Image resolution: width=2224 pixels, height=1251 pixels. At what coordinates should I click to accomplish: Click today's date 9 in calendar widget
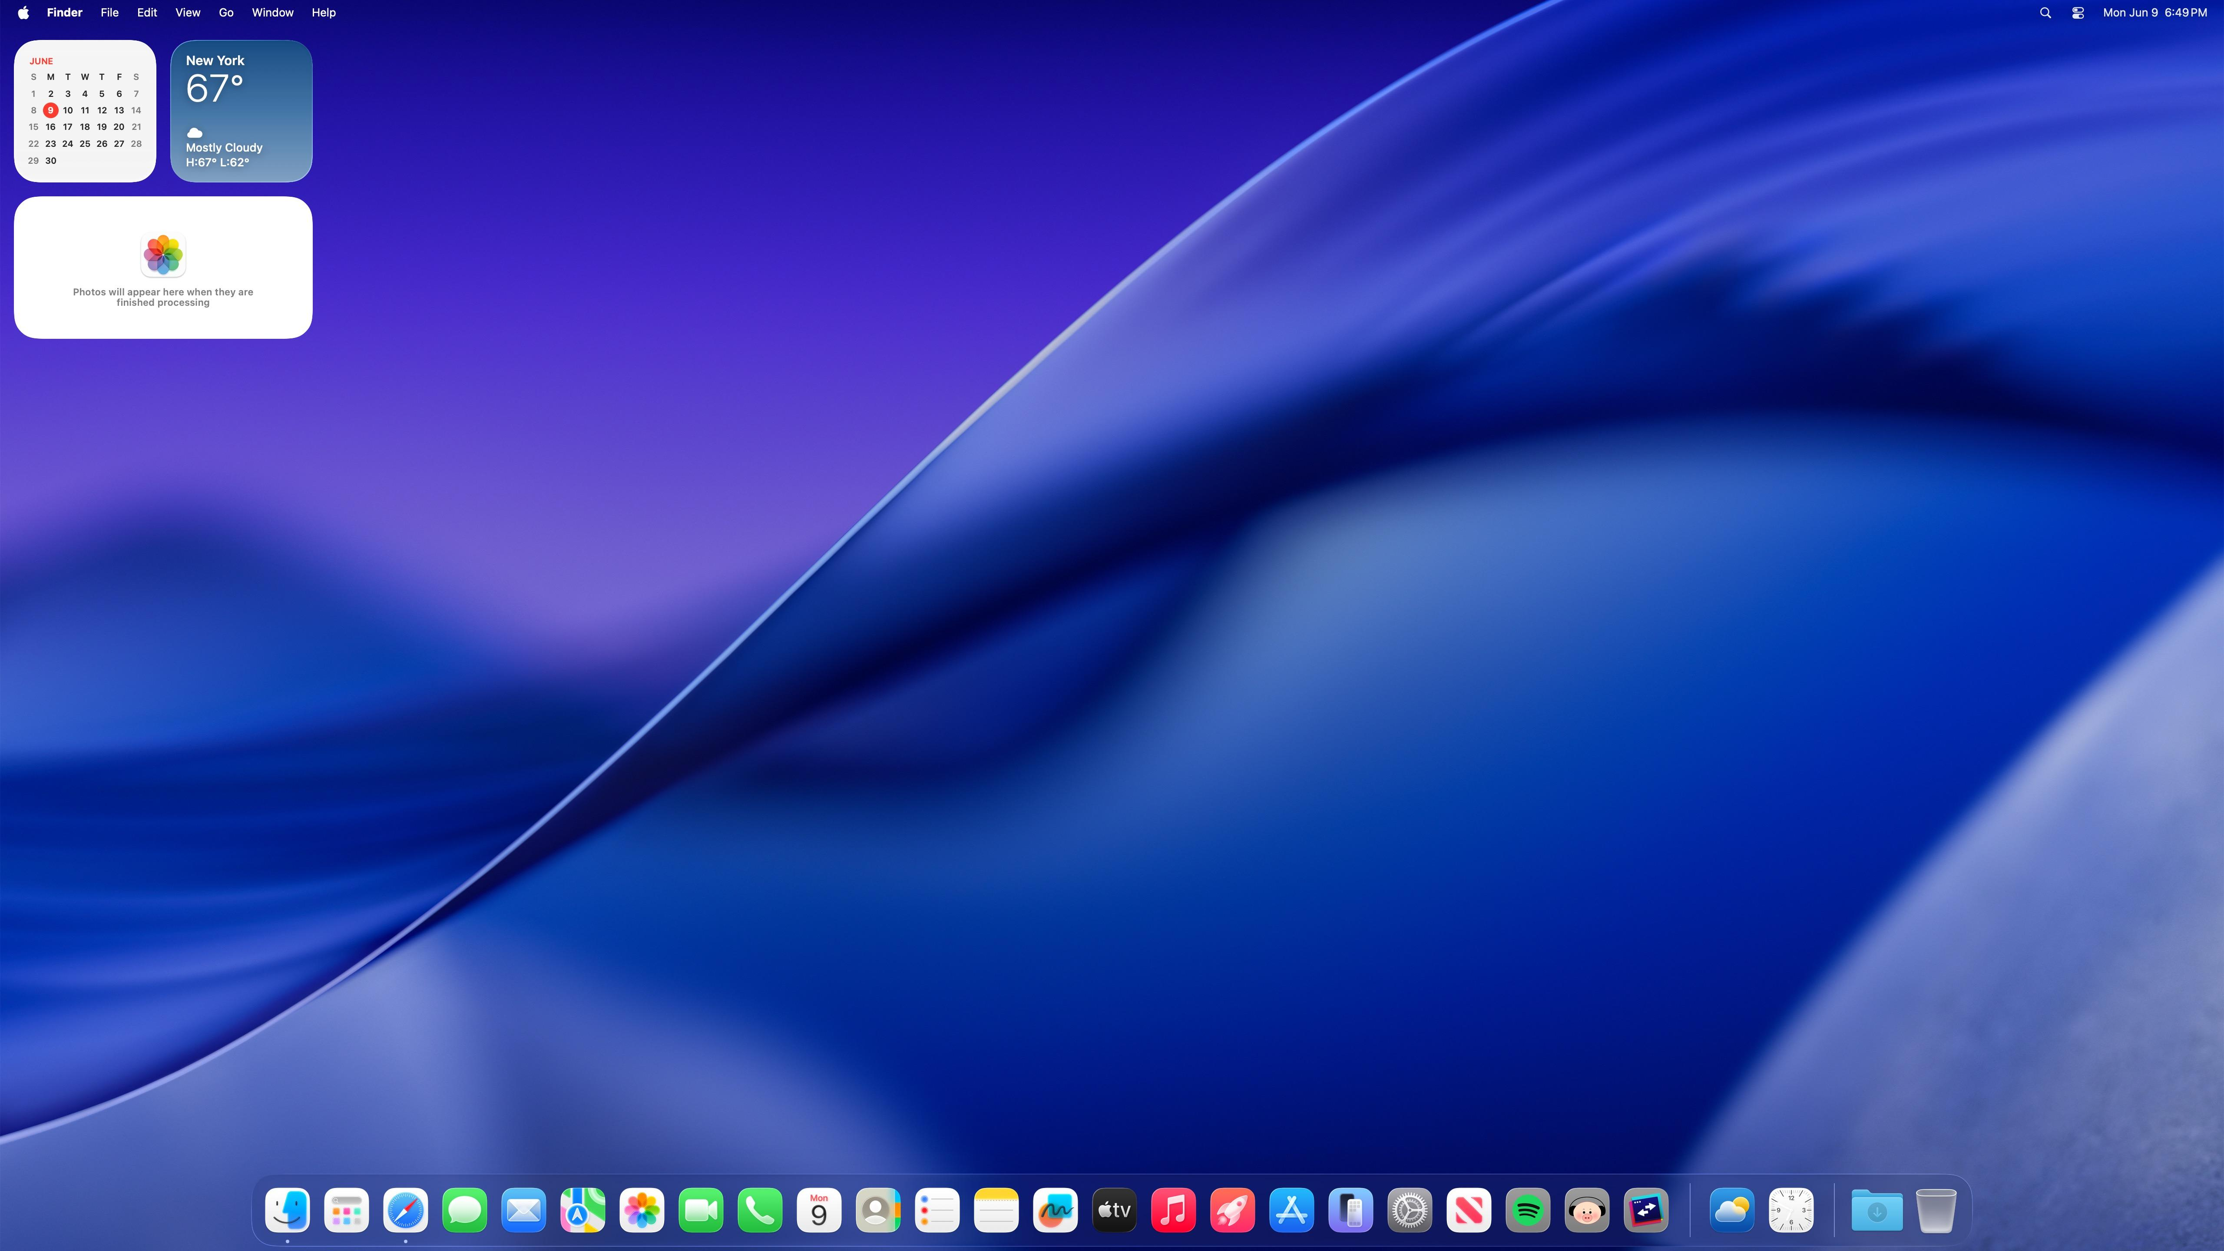51,109
